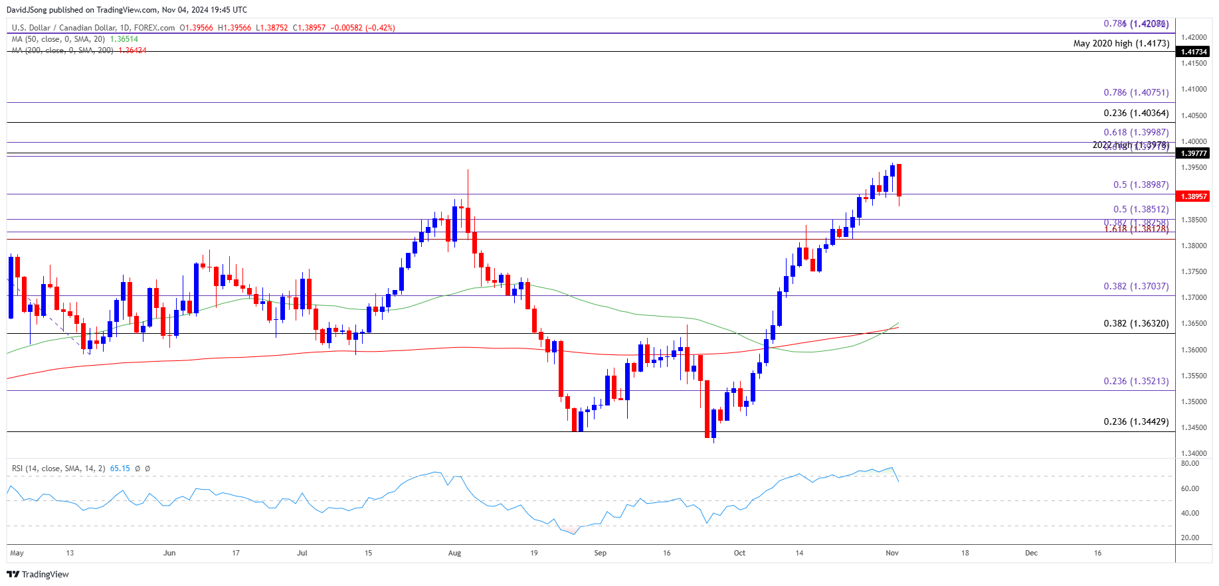This screenshot has height=586, width=1219.
Task: Click the 1.35000 price axis label
Action: pyautogui.click(x=1194, y=402)
